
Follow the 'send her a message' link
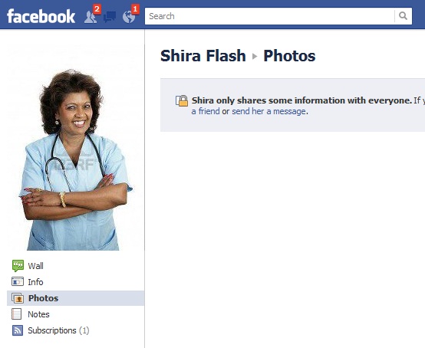click(x=269, y=111)
